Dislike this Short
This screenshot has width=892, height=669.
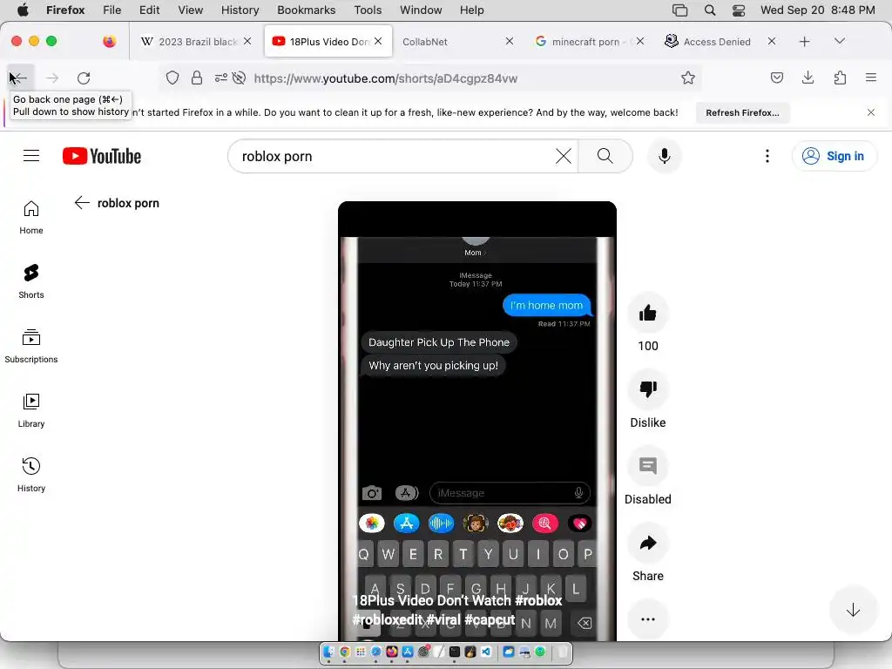point(647,389)
